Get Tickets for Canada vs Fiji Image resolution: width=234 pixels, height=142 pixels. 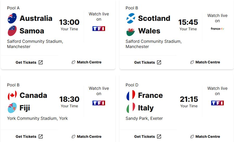point(29,137)
